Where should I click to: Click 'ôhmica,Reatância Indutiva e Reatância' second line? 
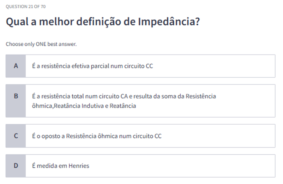click(84, 106)
